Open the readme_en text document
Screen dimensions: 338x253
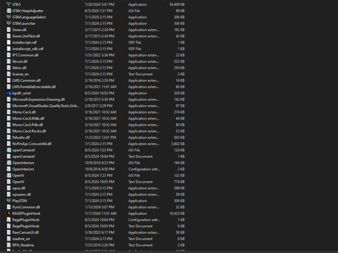point(21,238)
